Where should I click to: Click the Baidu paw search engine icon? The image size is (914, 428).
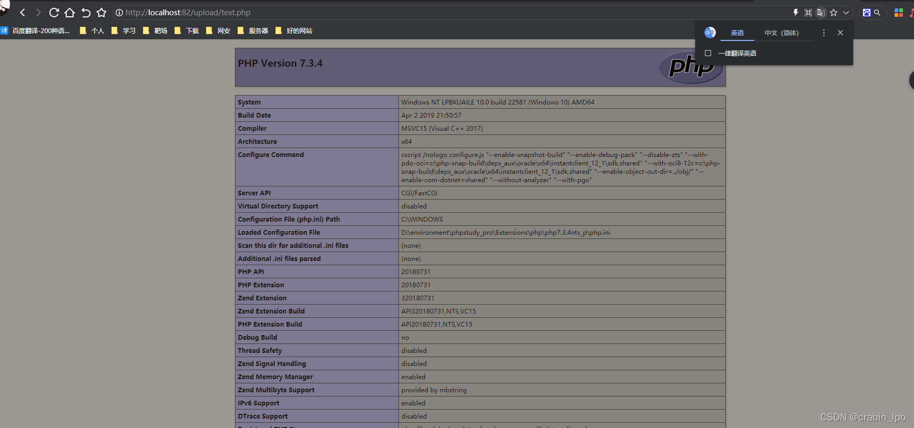pos(867,13)
